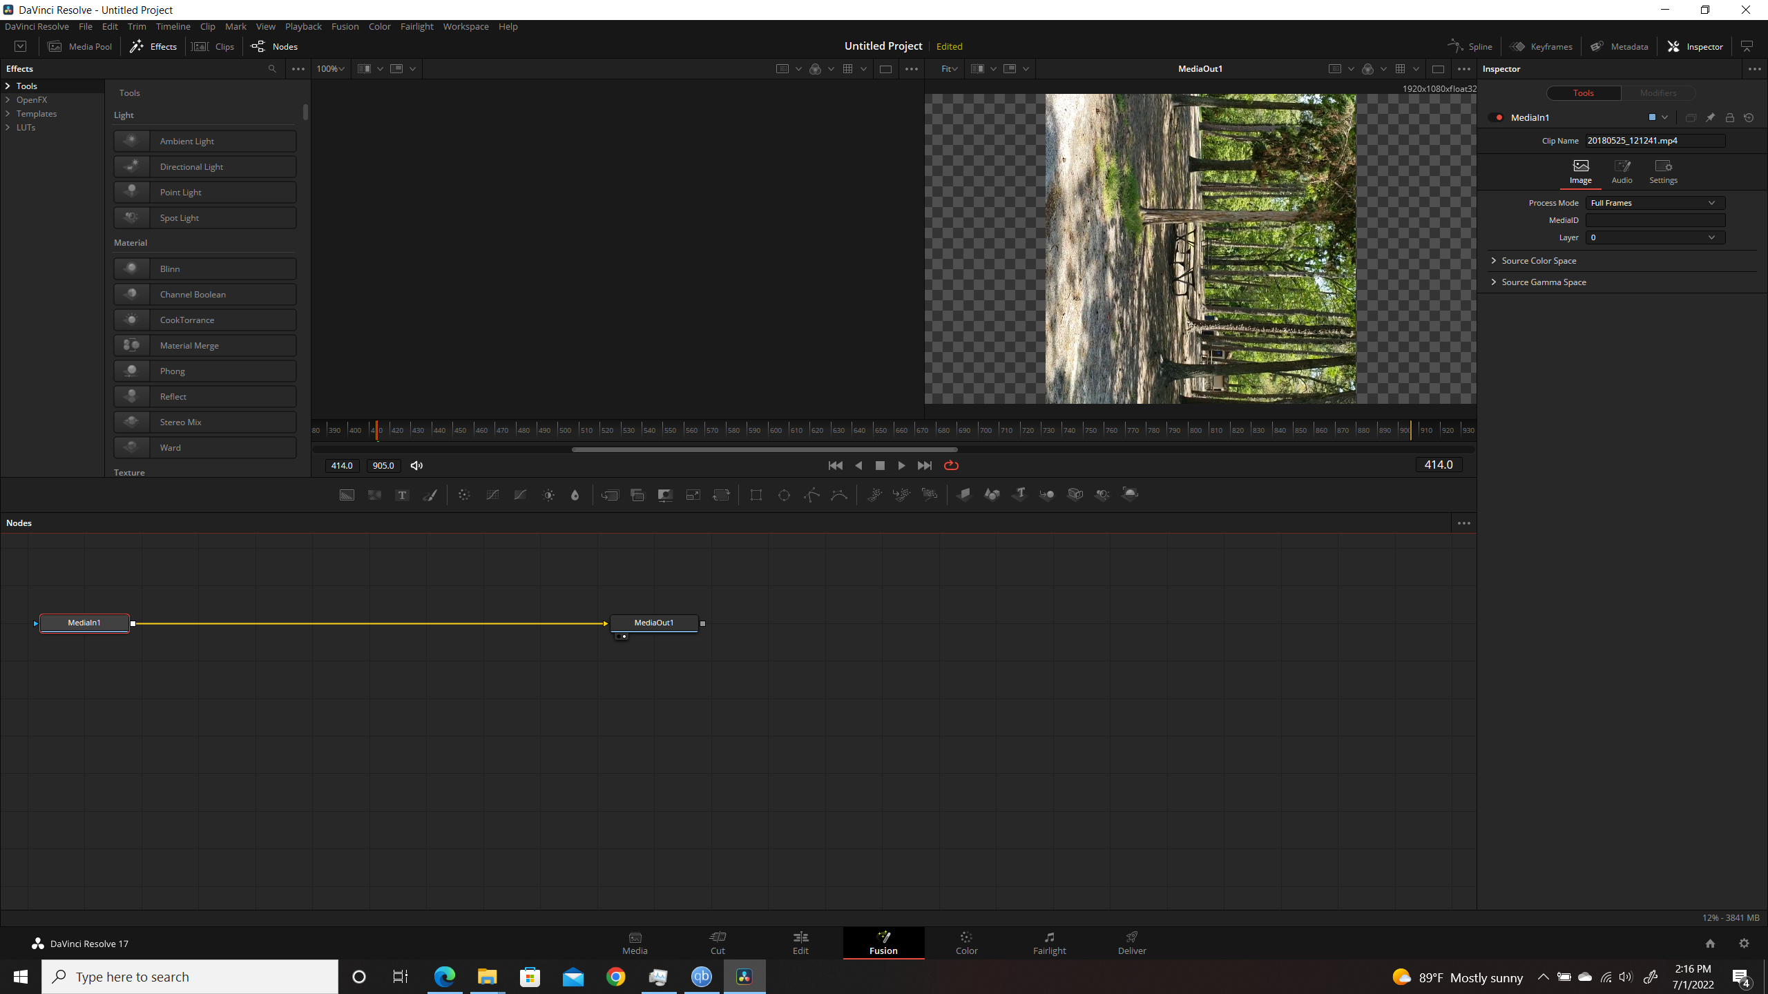Click the stop playback button
The height and width of the screenshot is (994, 1768).
pyautogui.click(x=880, y=465)
